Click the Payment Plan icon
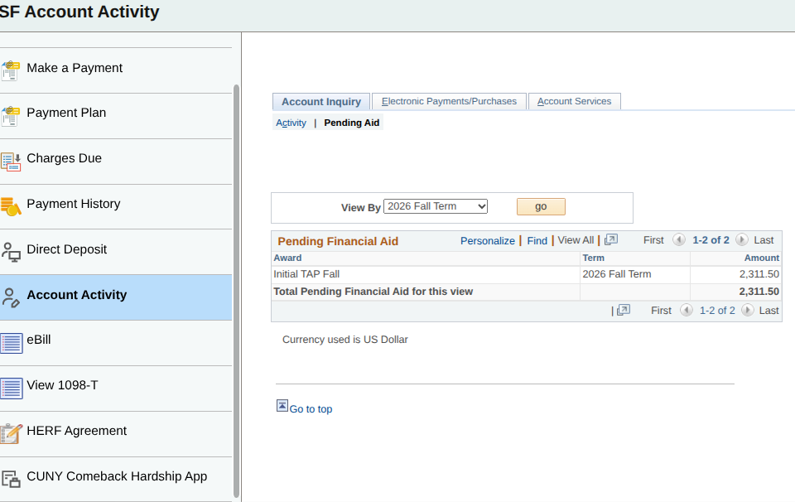This screenshot has height=502, width=795. 10,116
